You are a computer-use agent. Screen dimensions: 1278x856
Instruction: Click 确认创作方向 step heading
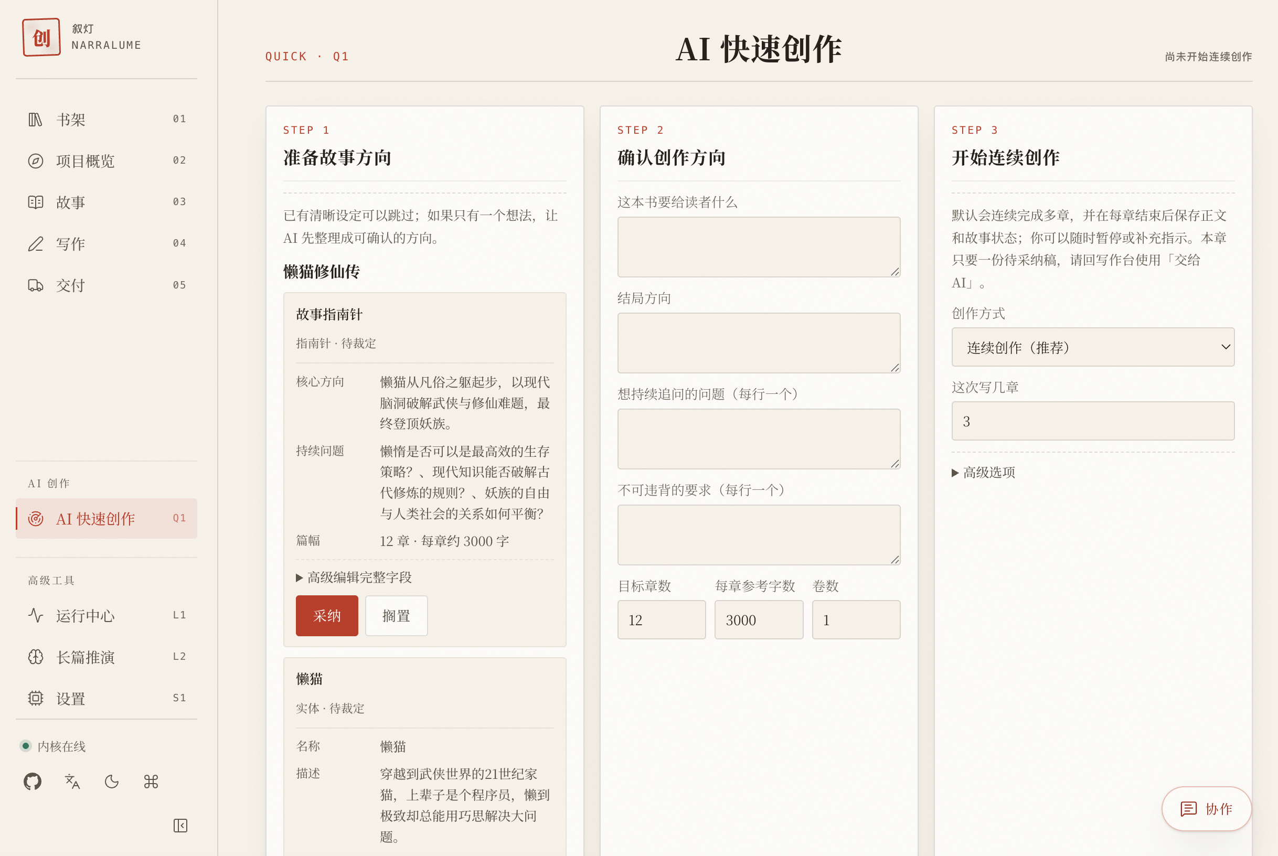(x=672, y=158)
